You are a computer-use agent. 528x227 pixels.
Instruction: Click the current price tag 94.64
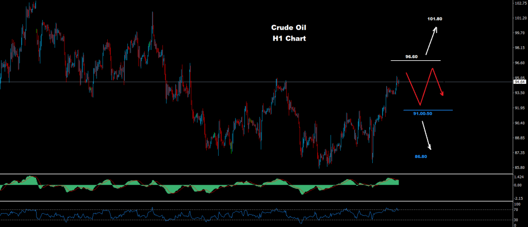(519, 82)
